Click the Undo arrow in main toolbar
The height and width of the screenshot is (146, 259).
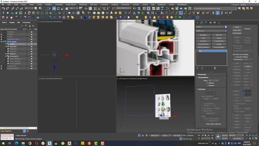click(x=3, y=9)
